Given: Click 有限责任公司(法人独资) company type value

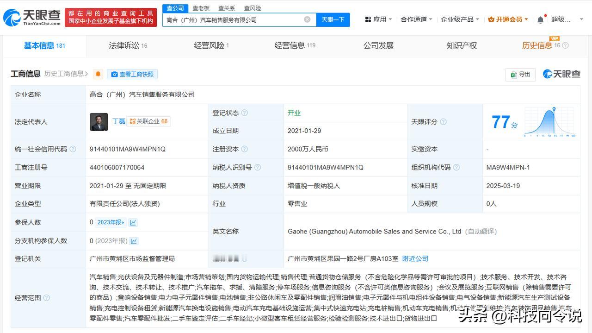Looking at the screenshot, I should pyautogui.click(x=124, y=204).
